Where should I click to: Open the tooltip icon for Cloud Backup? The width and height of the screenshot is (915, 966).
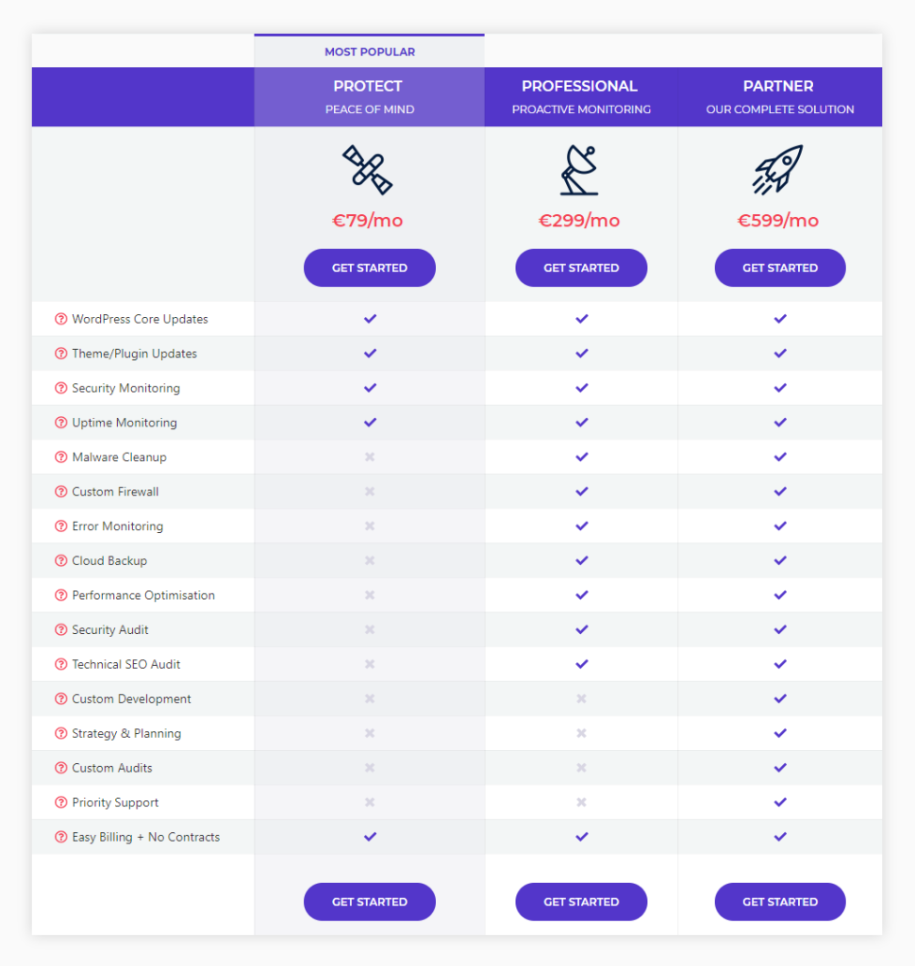(x=60, y=560)
